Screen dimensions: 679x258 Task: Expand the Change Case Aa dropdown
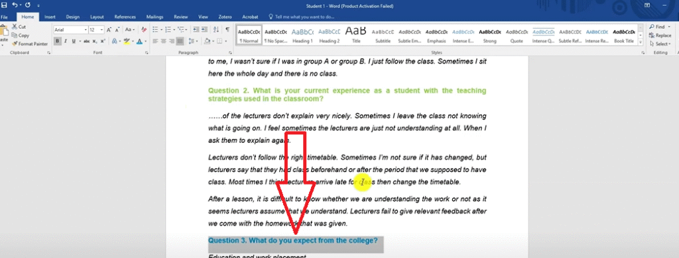[130, 30]
